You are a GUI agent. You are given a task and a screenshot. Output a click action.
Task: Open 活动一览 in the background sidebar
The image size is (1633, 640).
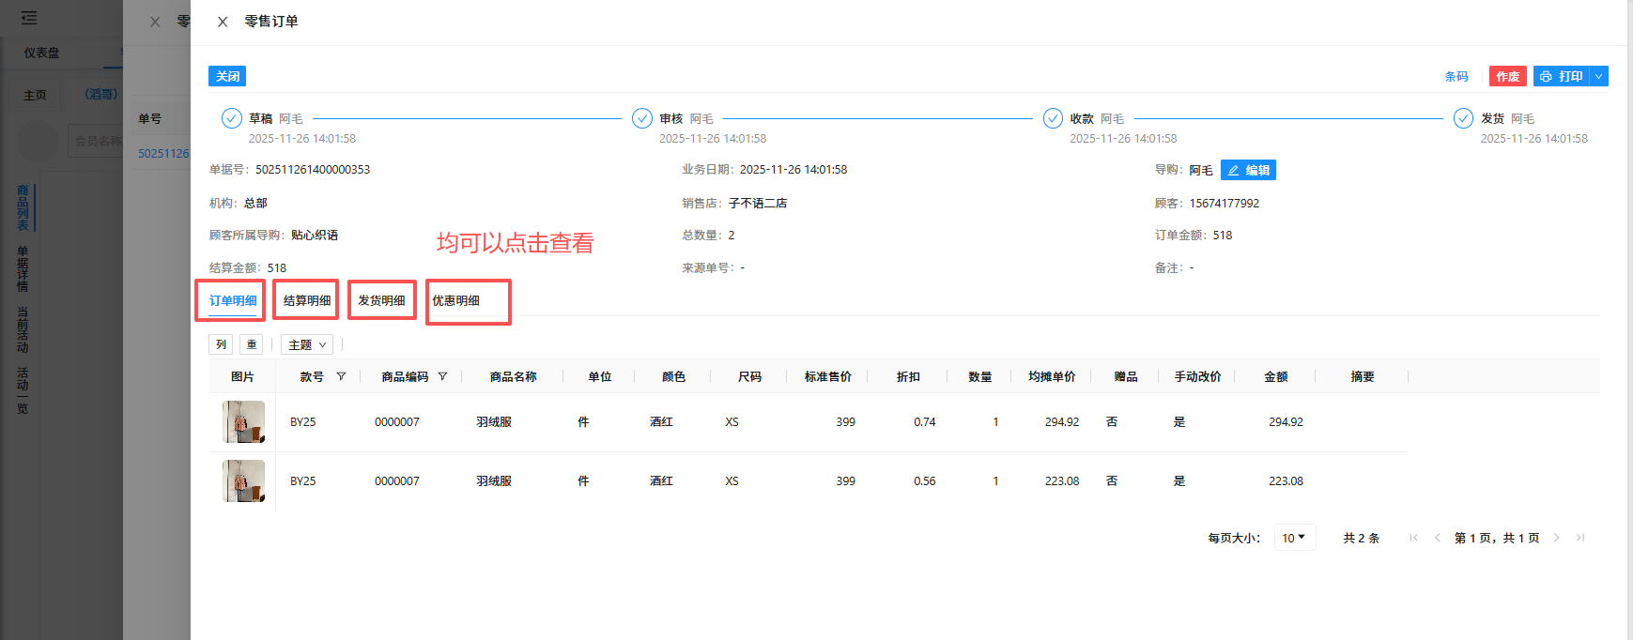tap(23, 390)
